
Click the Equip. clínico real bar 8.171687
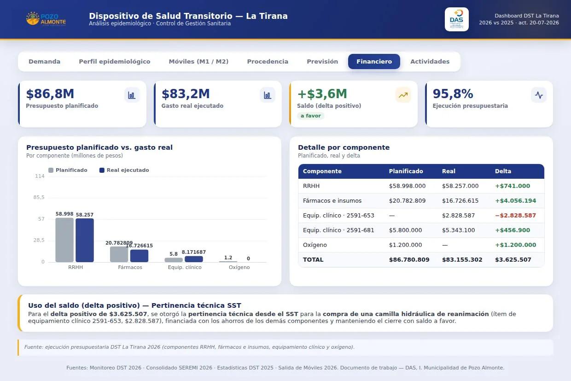193,259
